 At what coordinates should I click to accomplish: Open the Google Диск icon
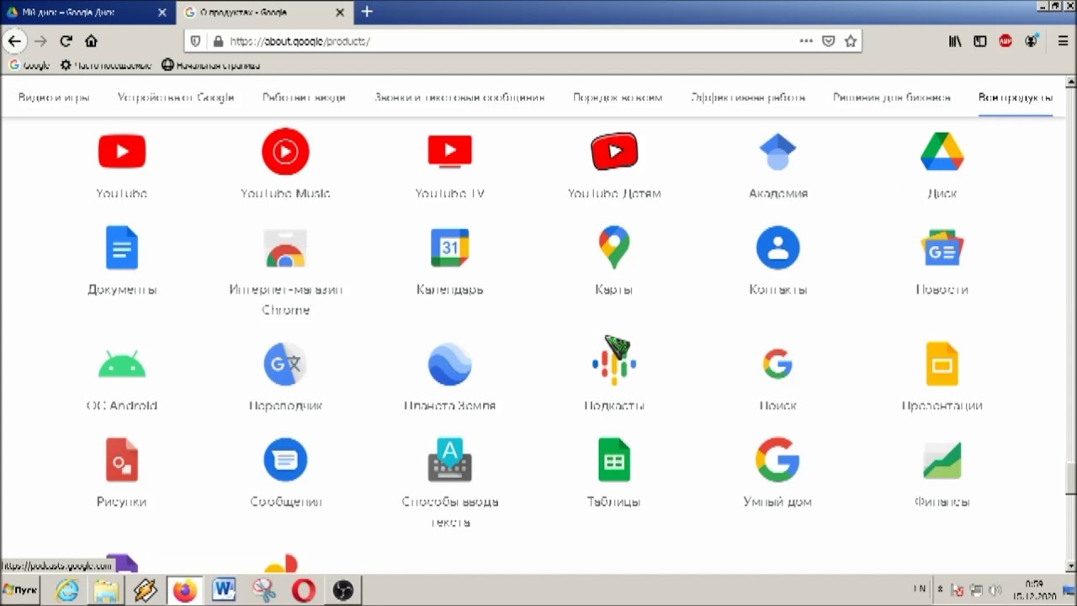(942, 151)
